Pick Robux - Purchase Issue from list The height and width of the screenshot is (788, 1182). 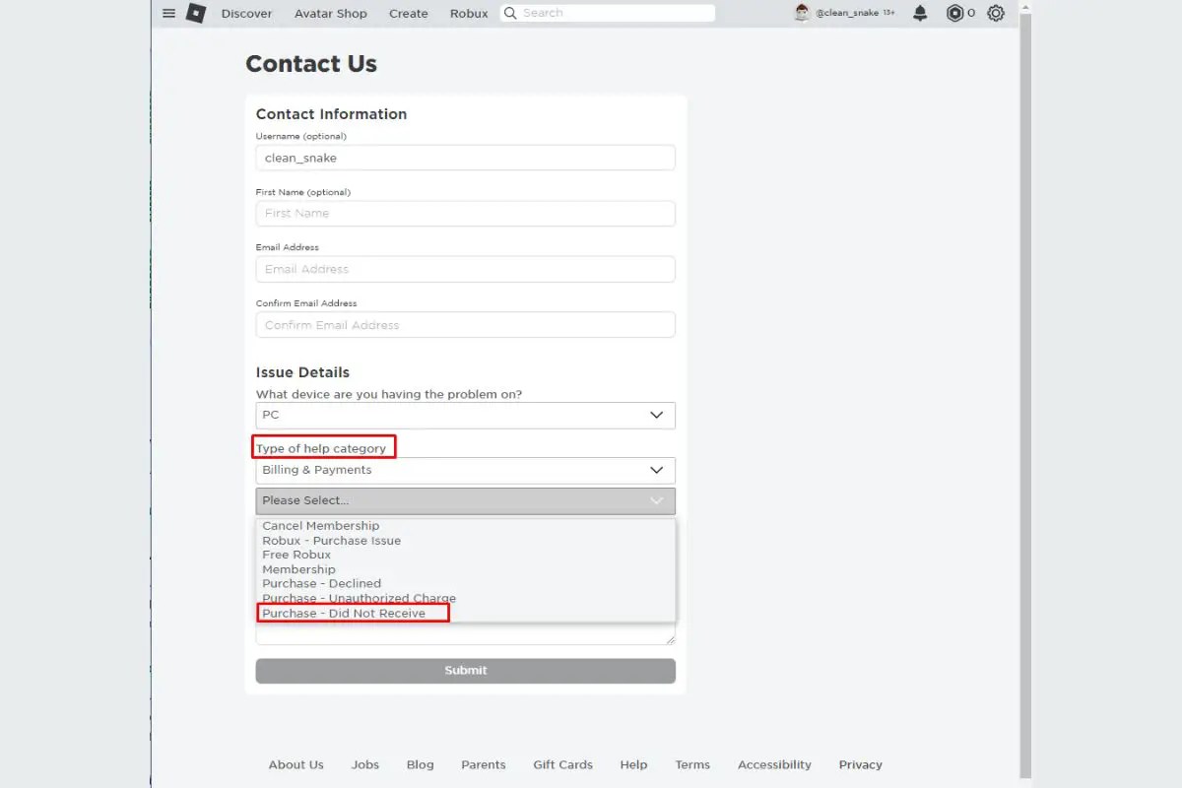[x=331, y=541]
